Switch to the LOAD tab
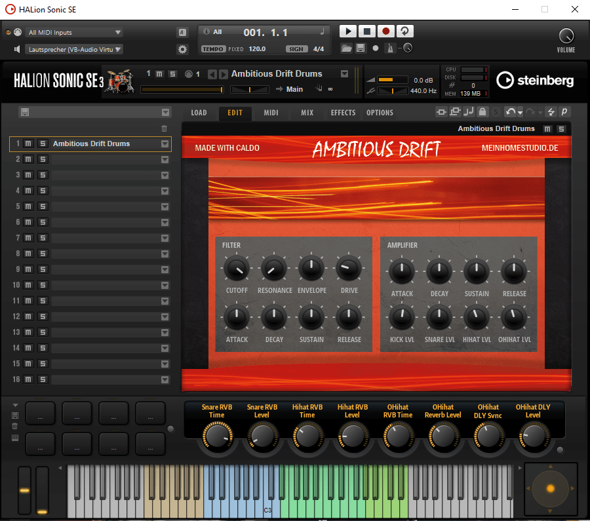Screen dimensions: 590x521 (199, 113)
